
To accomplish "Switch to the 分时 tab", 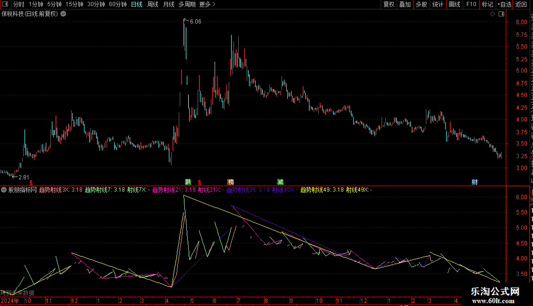I will click(x=19, y=4).
